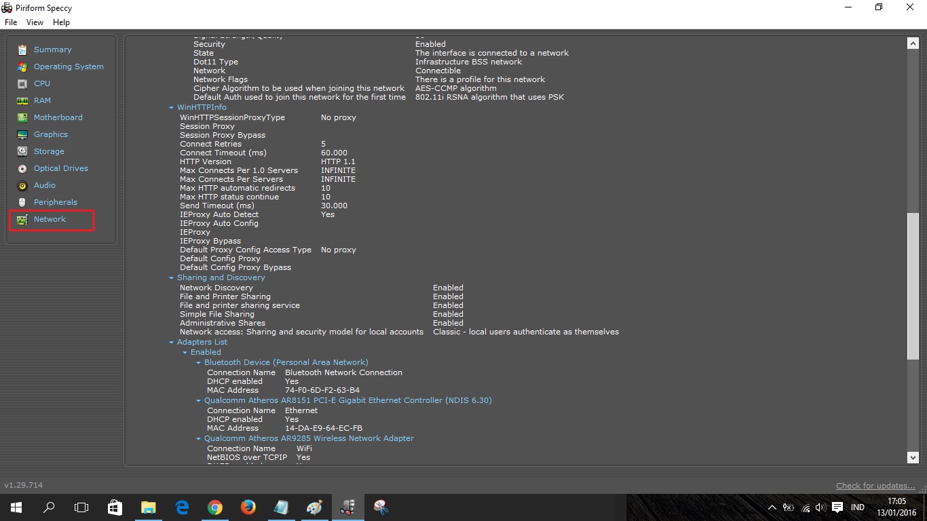Open Paint from the taskbar
This screenshot has height=521, width=927.
314,507
